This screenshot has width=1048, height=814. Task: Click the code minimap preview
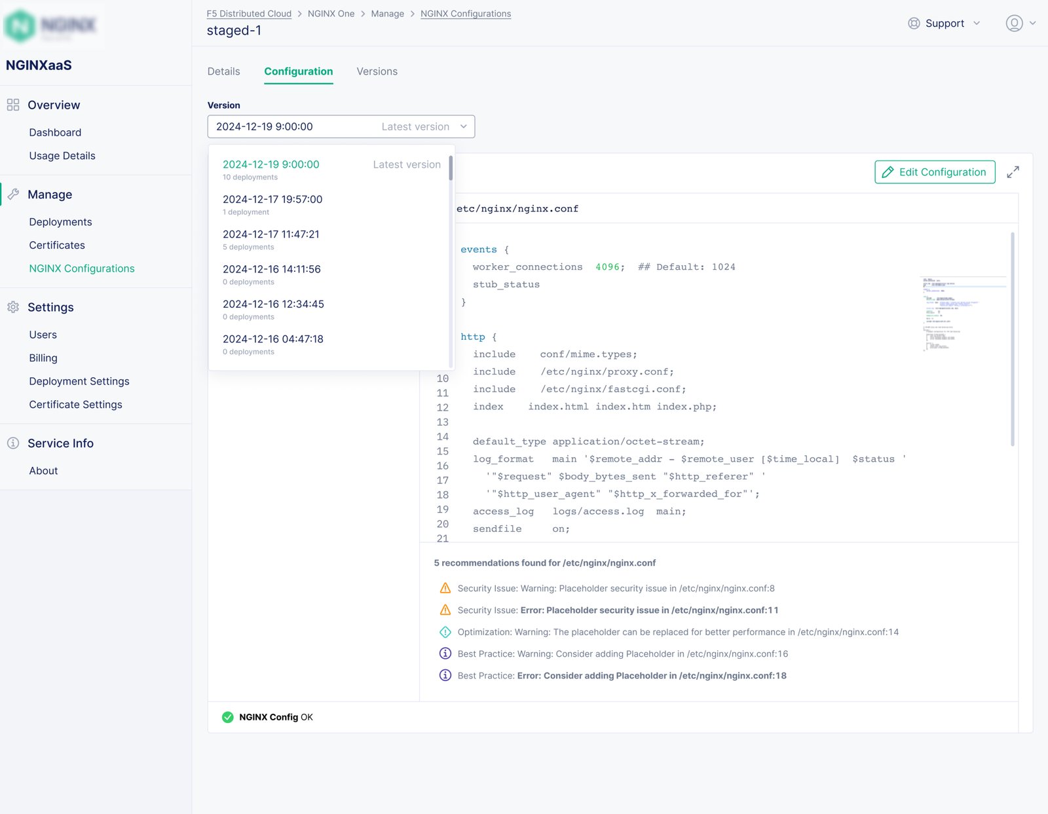pos(962,314)
